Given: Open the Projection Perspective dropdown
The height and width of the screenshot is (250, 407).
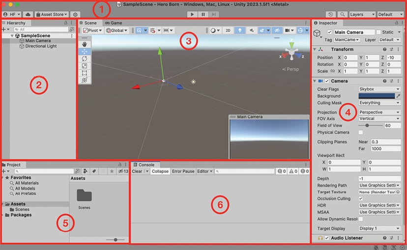Looking at the screenshot, I should 379,112.
